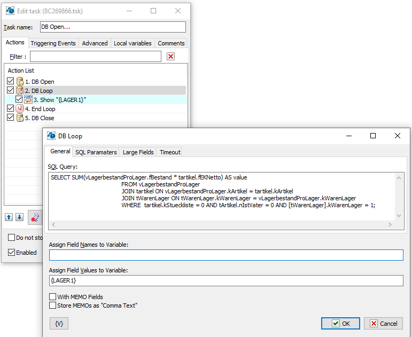Click the Task name input field

[113, 27]
